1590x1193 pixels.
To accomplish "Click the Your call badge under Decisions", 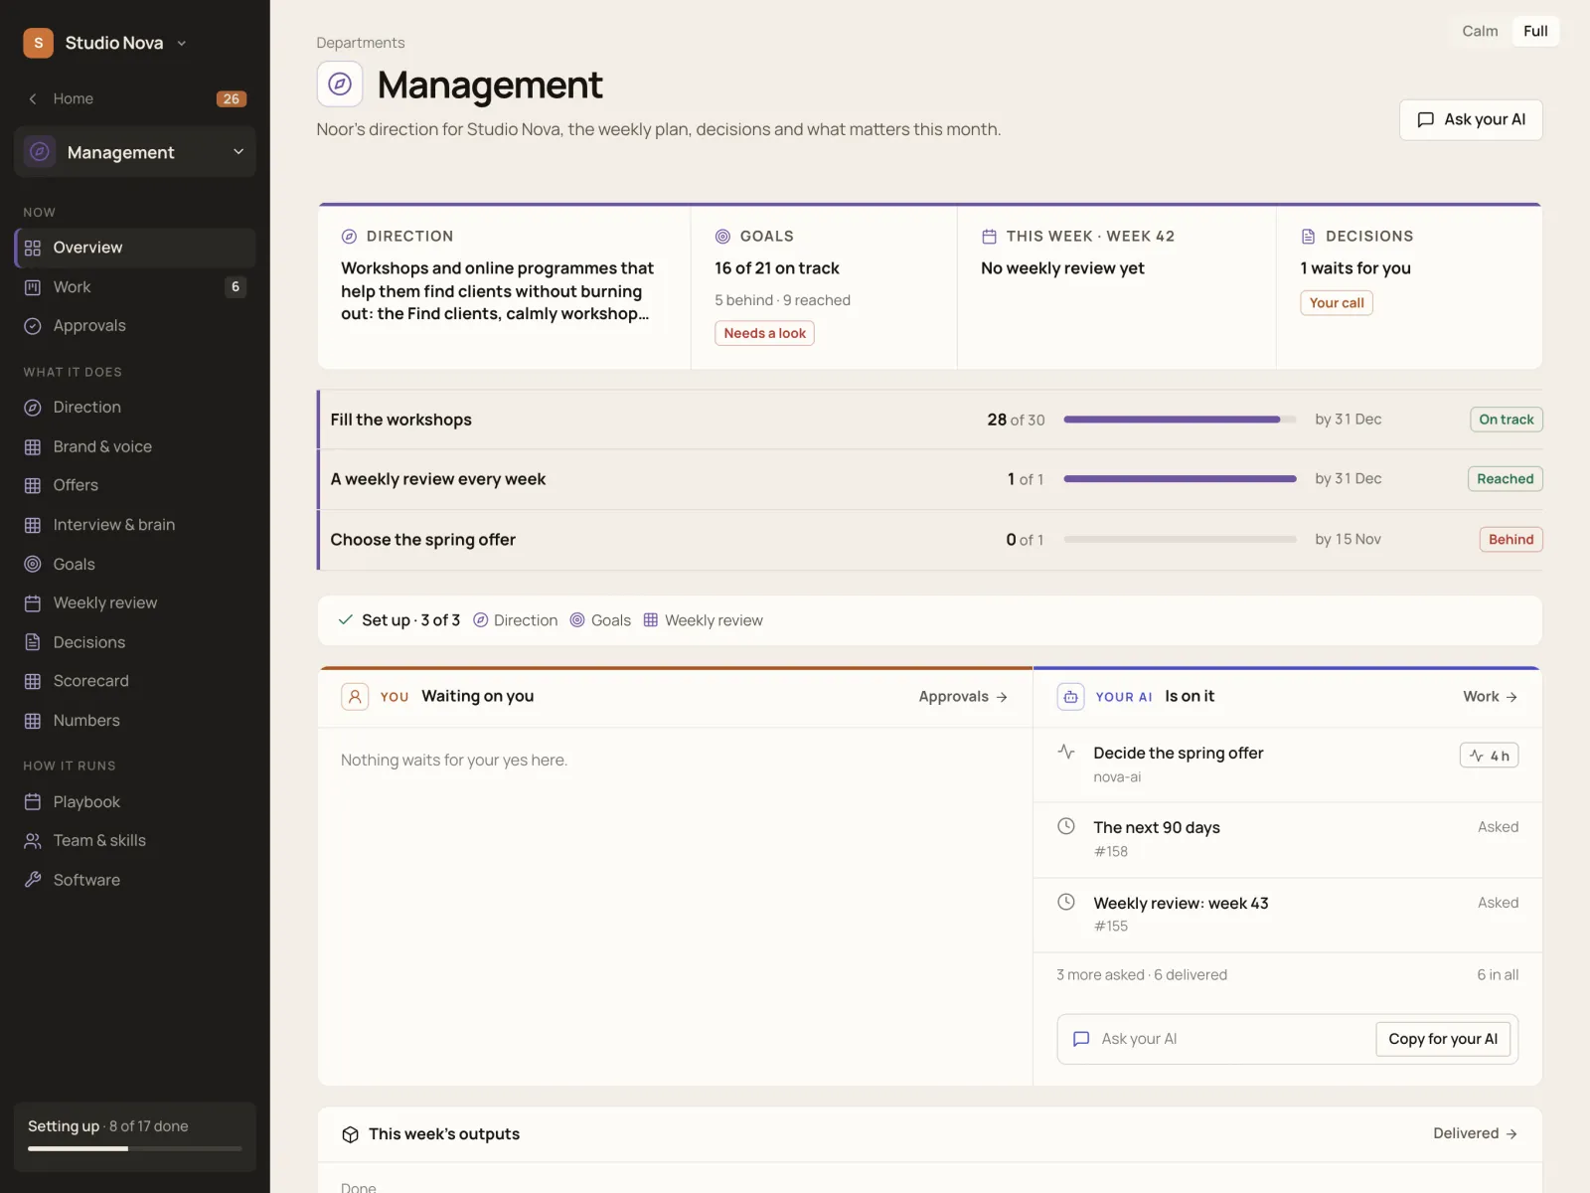I will pyautogui.click(x=1337, y=302).
